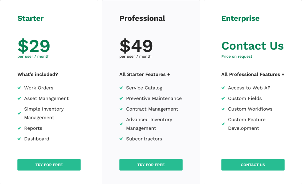The width and height of the screenshot is (302, 184).
Task: Click the checkmark beside Contract Management
Action: click(x=121, y=109)
